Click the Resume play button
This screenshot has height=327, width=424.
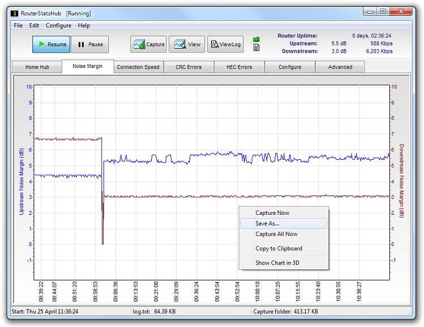click(x=51, y=44)
